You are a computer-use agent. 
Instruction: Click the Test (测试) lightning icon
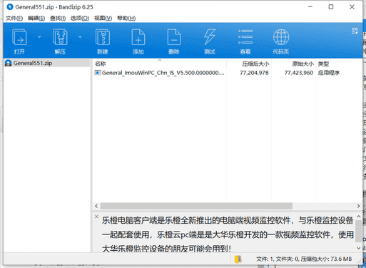coord(210,41)
